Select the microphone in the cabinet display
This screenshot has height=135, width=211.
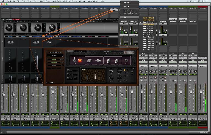pos(96,76)
